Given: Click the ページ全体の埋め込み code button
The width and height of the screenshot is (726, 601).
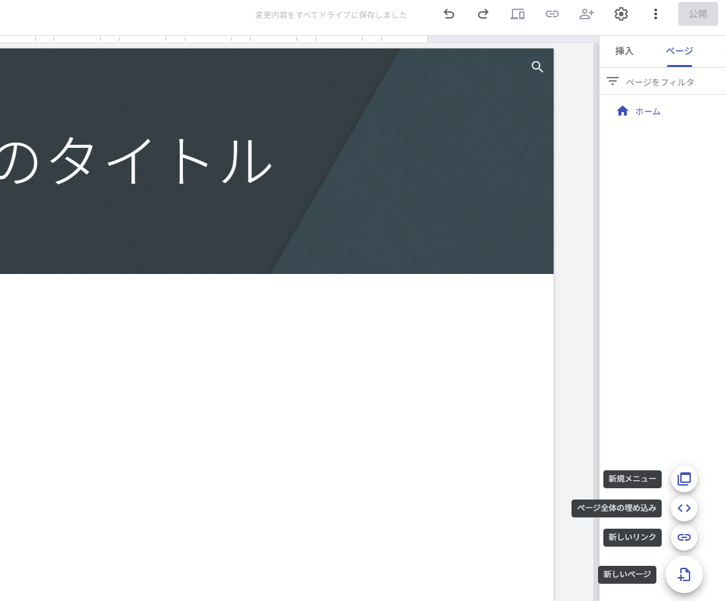Looking at the screenshot, I should (x=684, y=508).
